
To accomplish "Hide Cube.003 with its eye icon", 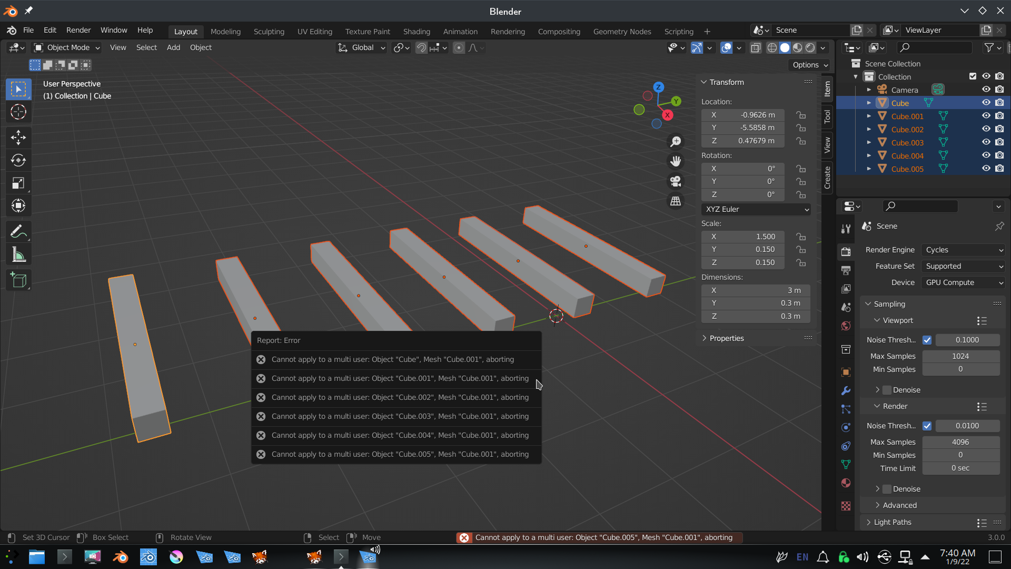I will click(986, 142).
